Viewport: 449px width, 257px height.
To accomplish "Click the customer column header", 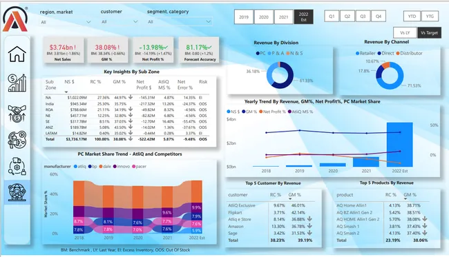I will coord(238,195).
